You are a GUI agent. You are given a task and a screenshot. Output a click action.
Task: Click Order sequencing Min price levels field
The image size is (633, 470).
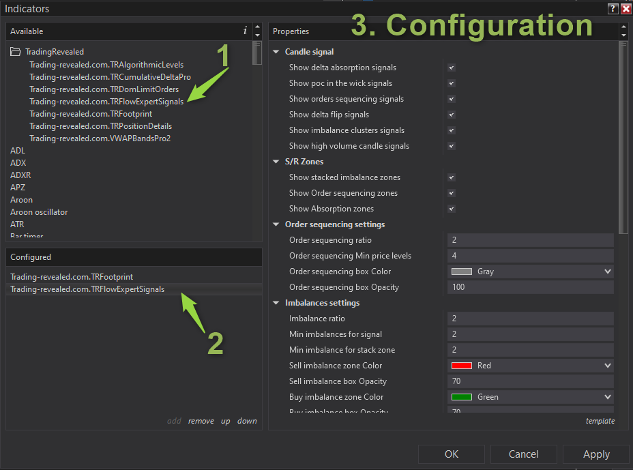pos(531,256)
